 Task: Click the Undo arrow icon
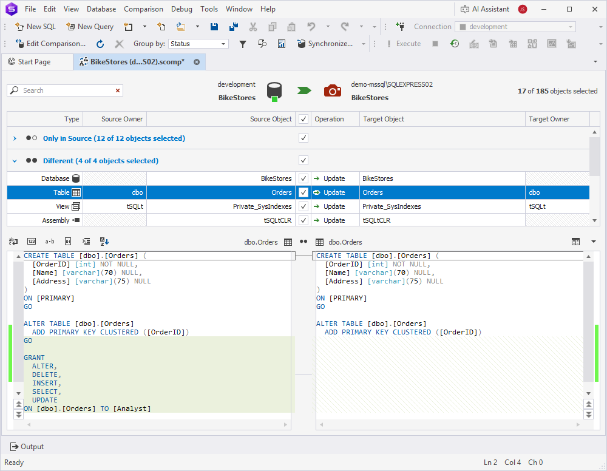pos(311,27)
